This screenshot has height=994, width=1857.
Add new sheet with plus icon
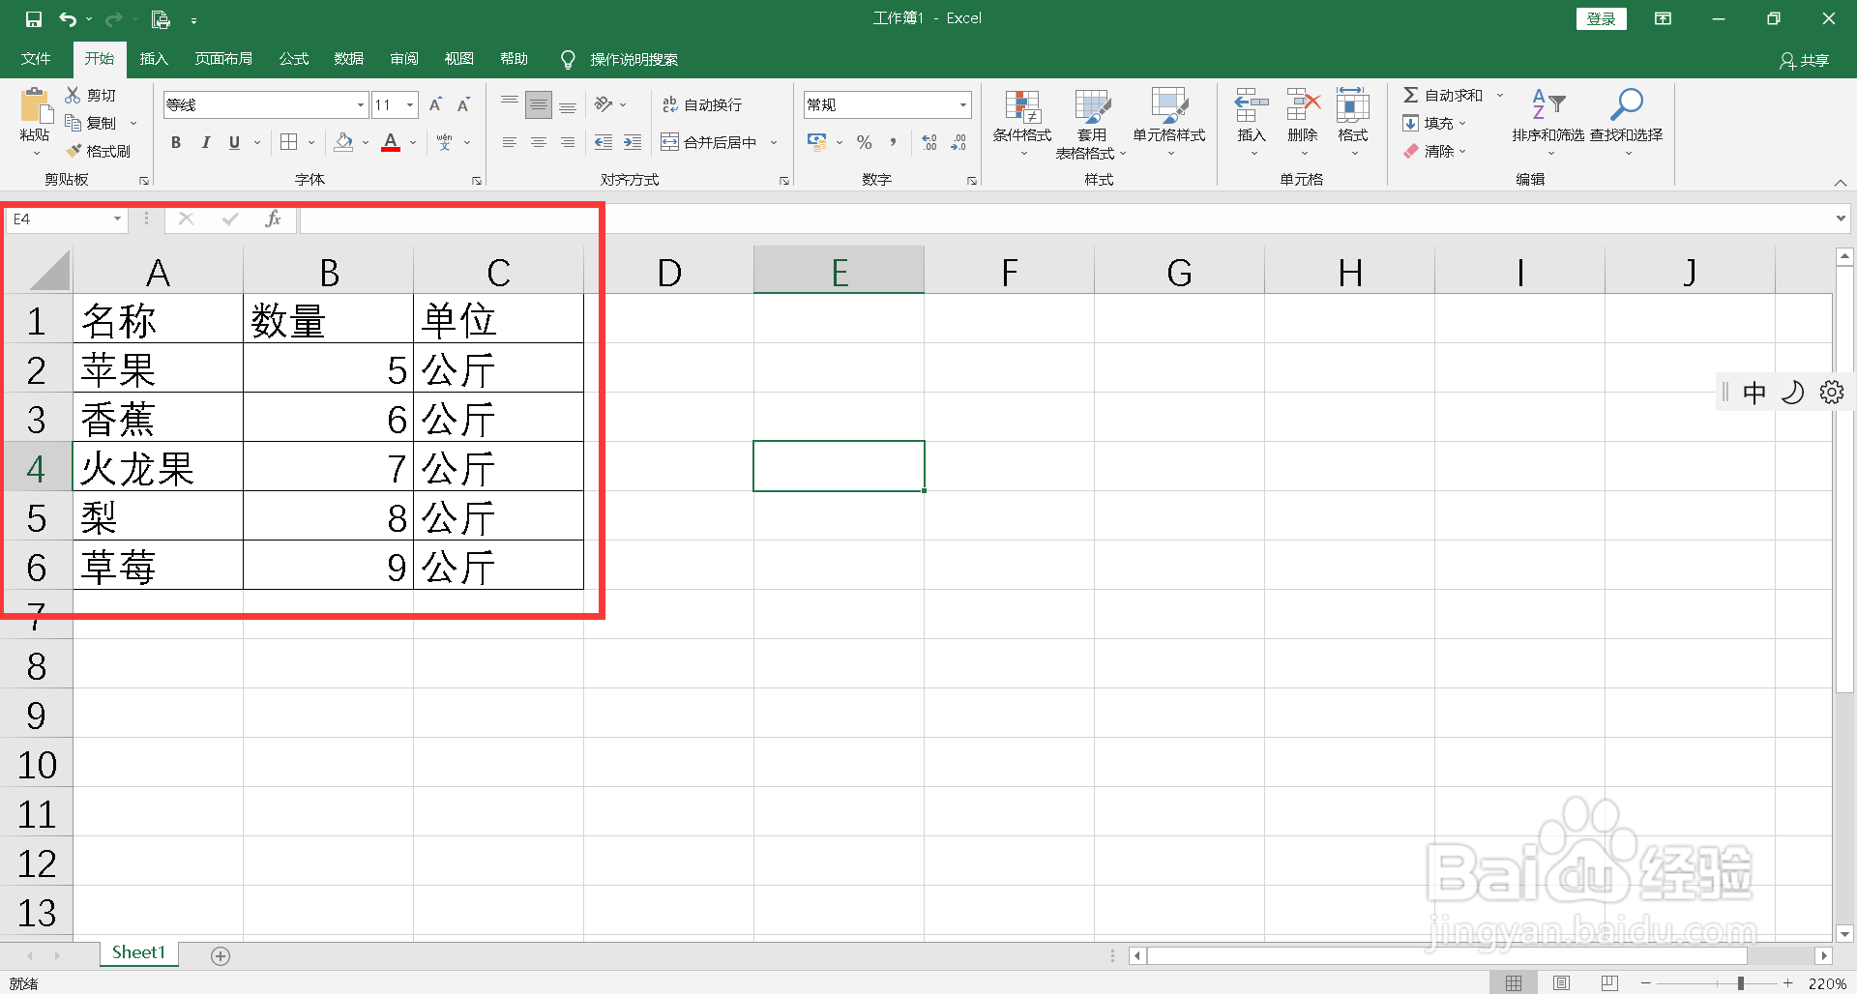[221, 955]
